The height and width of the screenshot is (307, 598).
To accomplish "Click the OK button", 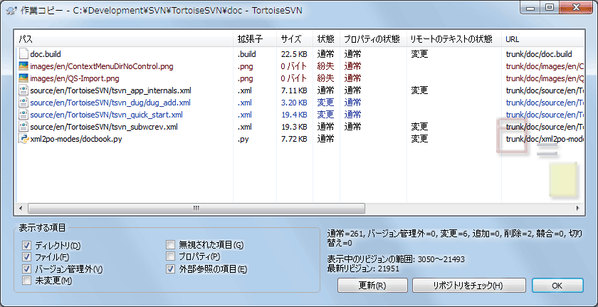I will (557, 285).
